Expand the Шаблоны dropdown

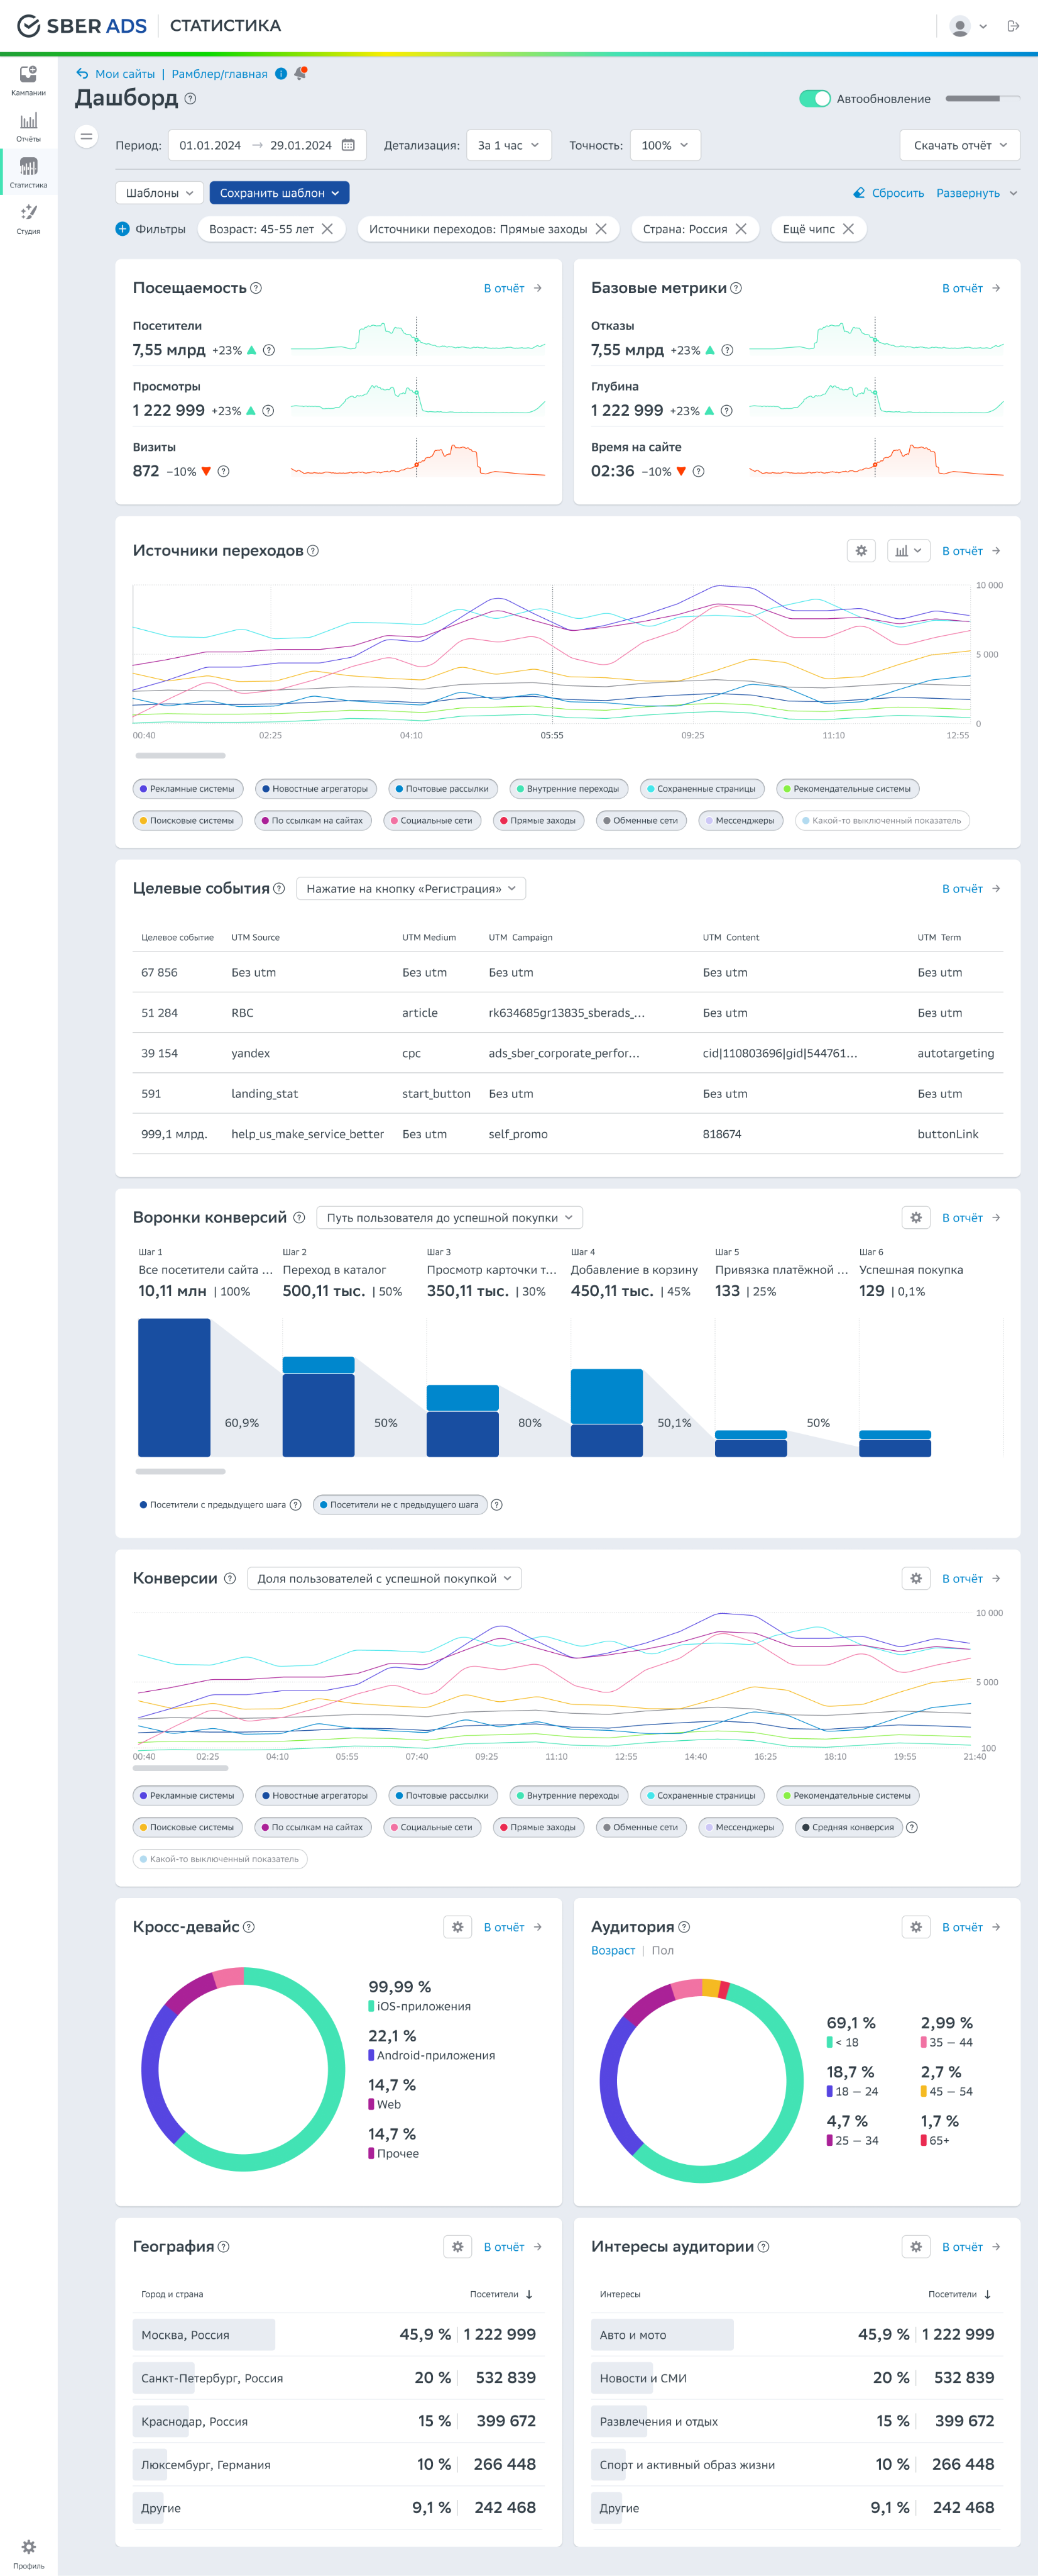[160, 193]
